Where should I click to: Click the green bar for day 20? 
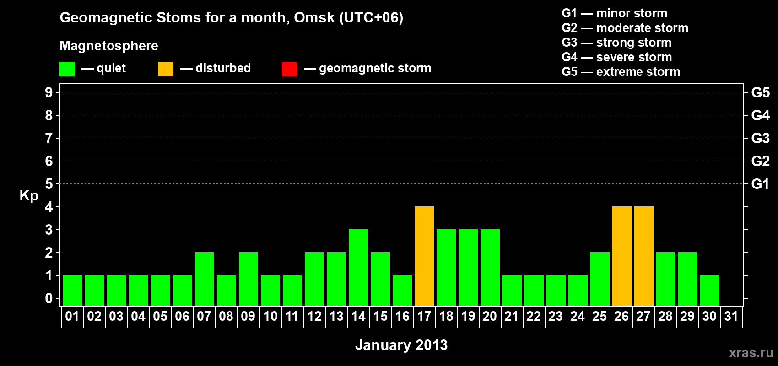pos(490,267)
